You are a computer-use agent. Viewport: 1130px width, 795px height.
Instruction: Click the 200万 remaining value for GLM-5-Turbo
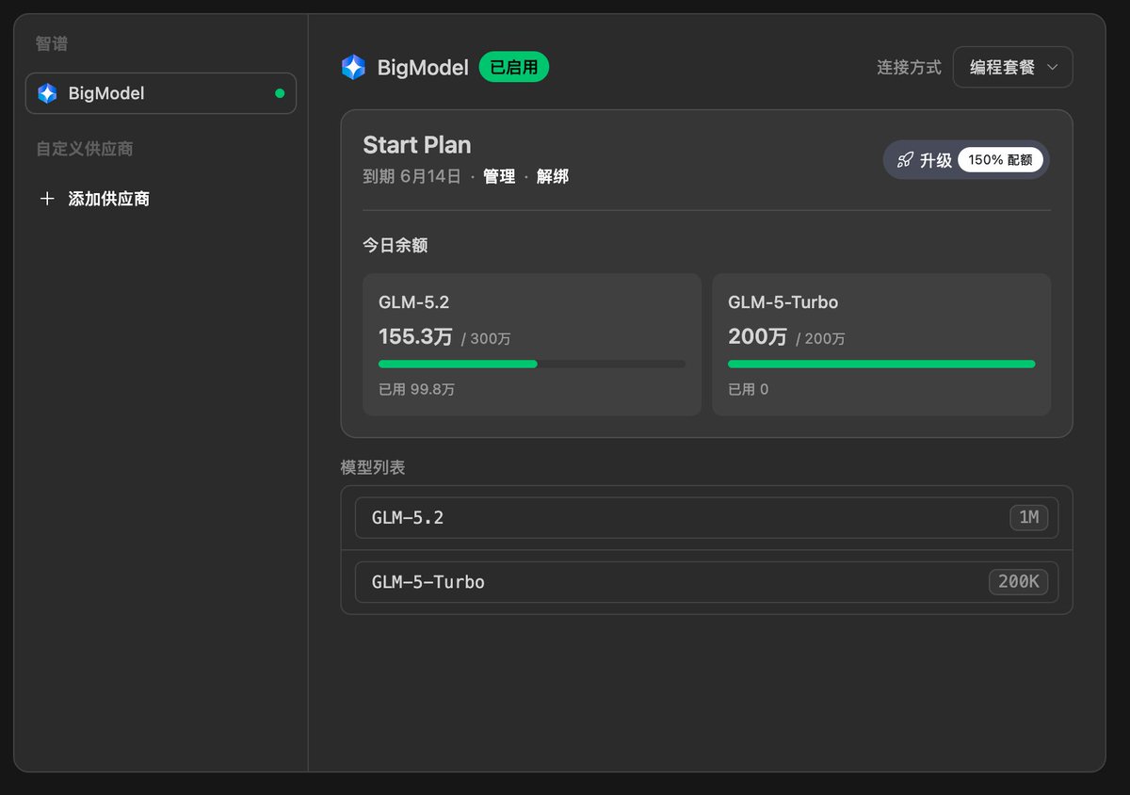758,336
